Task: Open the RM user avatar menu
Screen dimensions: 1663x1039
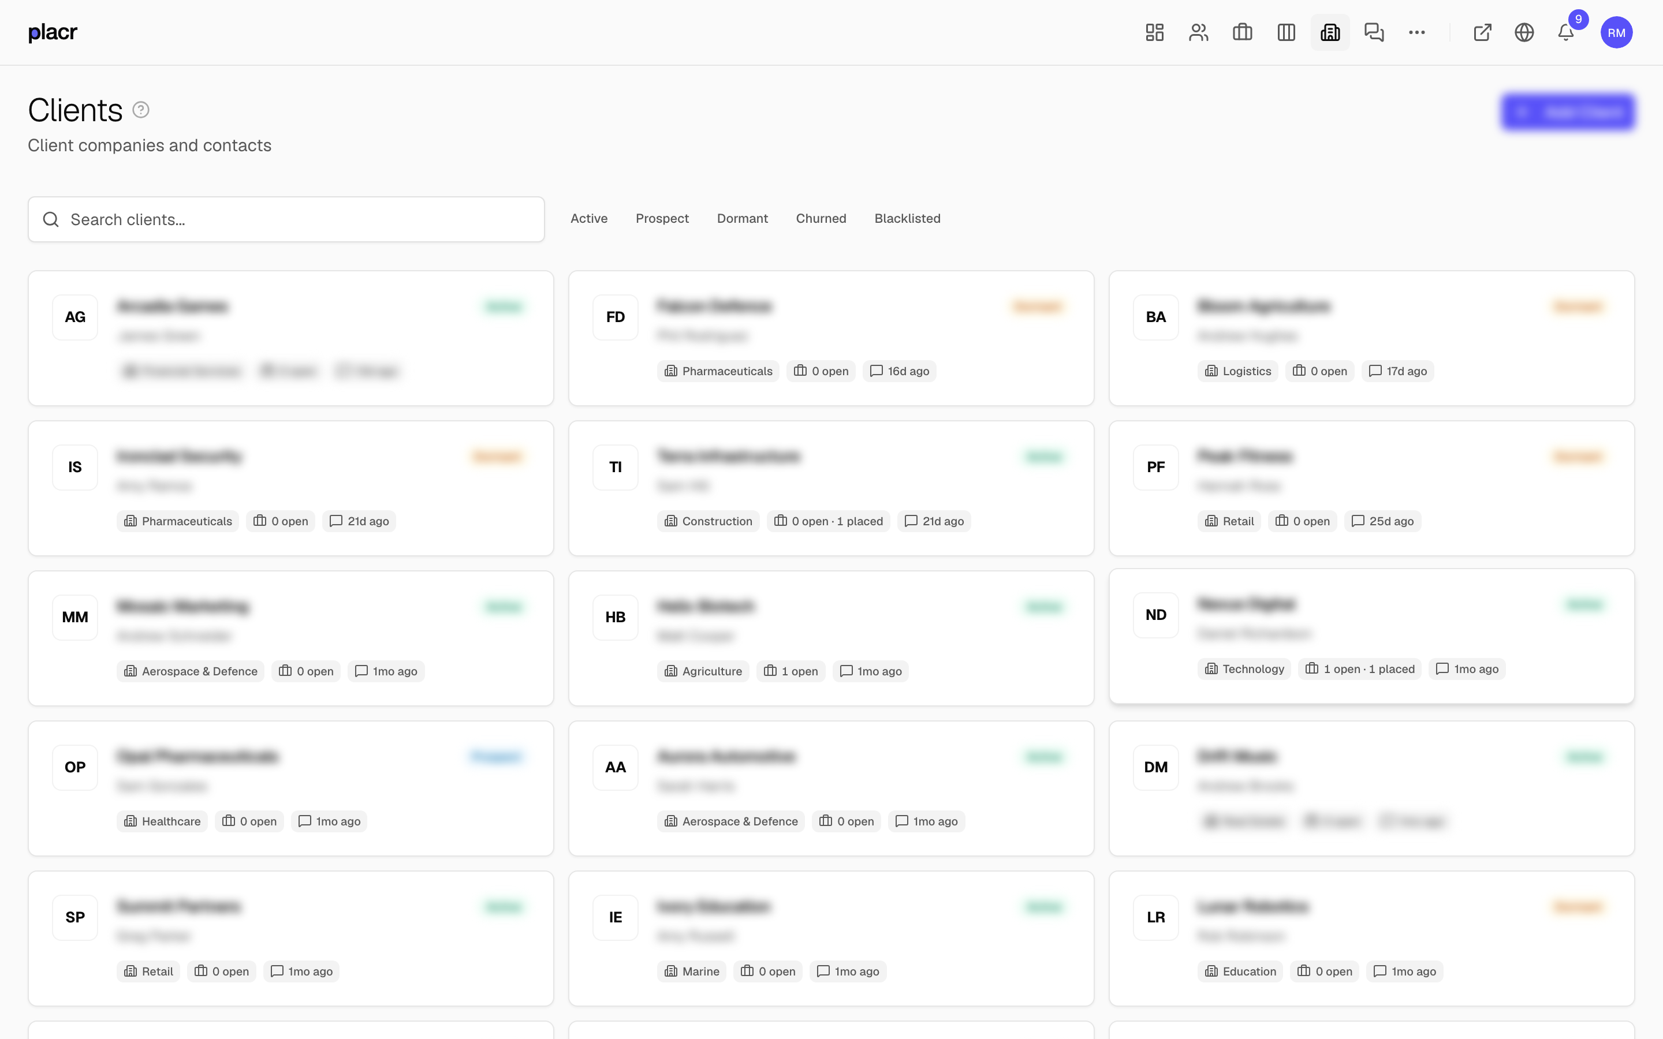Action: tap(1616, 32)
